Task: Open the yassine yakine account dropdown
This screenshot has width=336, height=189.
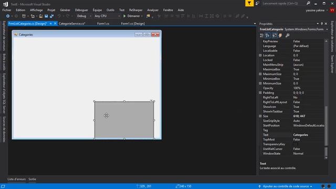Action: (x=317, y=10)
